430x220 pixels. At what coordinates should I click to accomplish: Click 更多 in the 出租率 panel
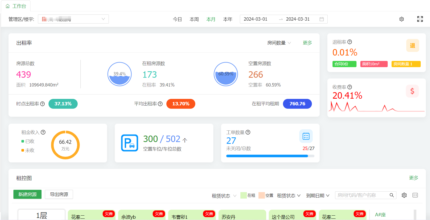307,43
